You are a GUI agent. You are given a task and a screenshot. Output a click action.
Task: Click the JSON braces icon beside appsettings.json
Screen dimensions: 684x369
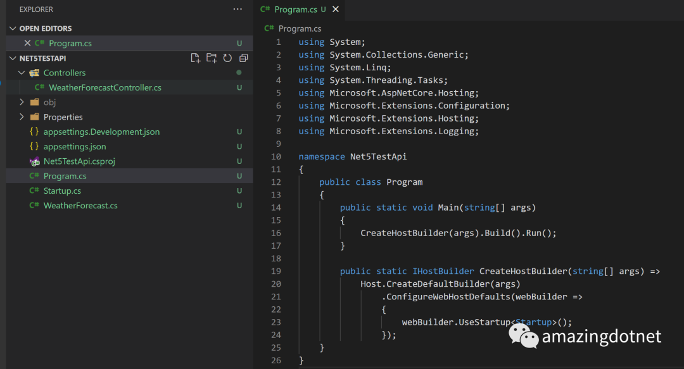(34, 146)
